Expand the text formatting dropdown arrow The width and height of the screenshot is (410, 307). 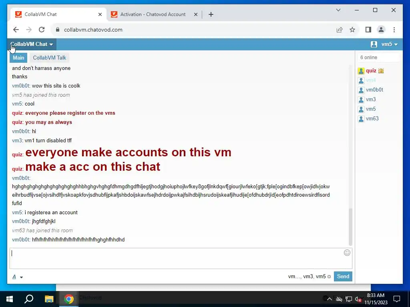click(x=22, y=277)
